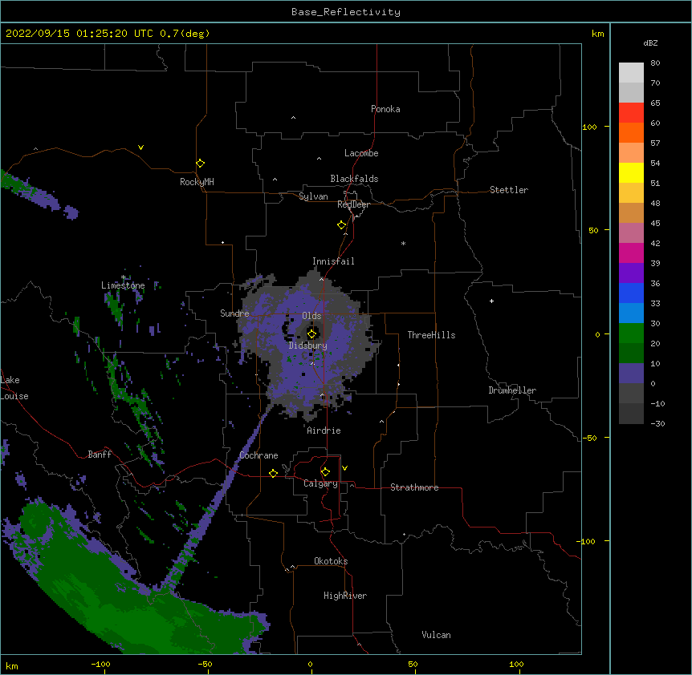This screenshot has height=675, width=692.
Task: Click the Blackfalds city label
Action: coord(354,179)
